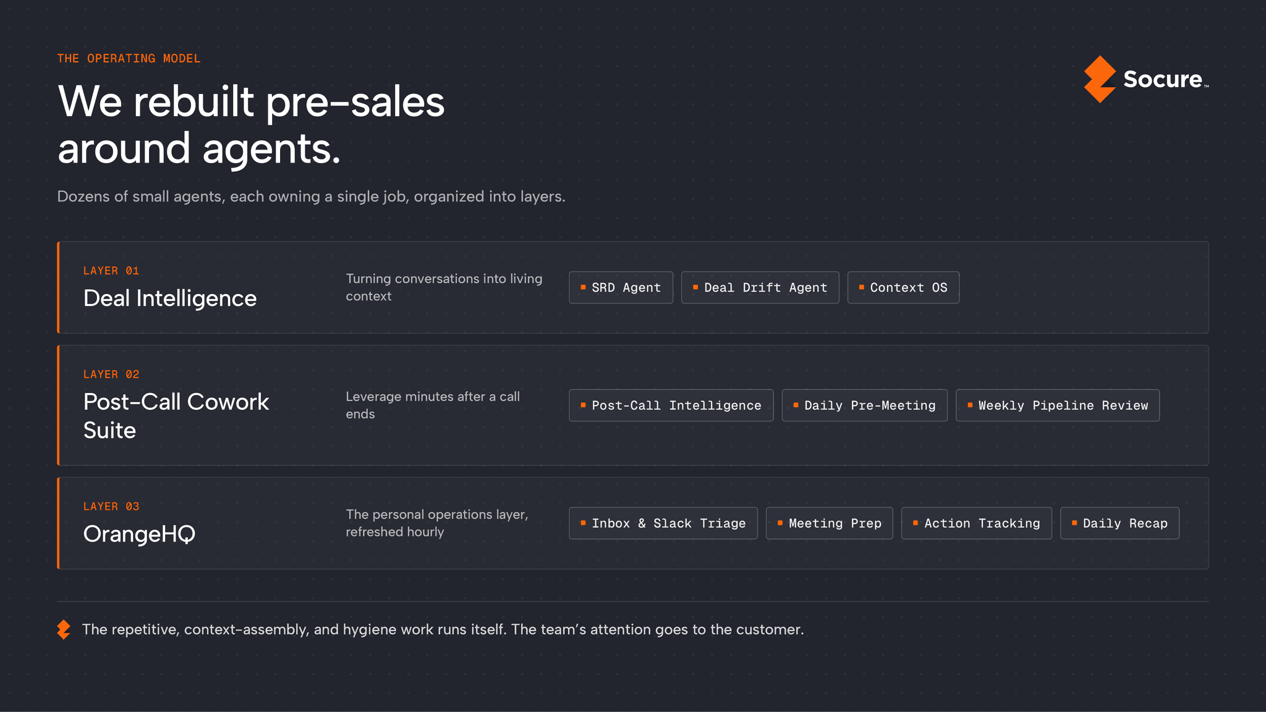Open the Action Tracking chip
The width and height of the screenshot is (1266, 712).
[x=976, y=523]
